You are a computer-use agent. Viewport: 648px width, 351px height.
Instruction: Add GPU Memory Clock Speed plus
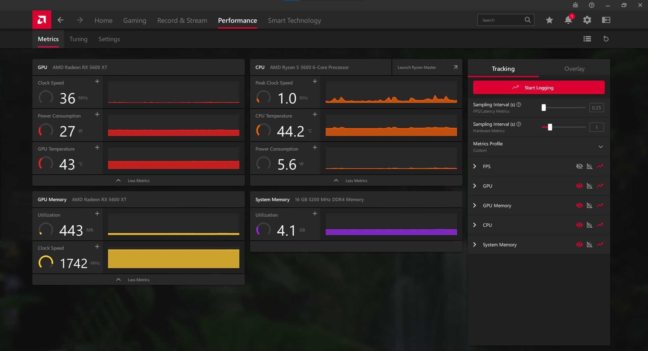(x=97, y=247)
